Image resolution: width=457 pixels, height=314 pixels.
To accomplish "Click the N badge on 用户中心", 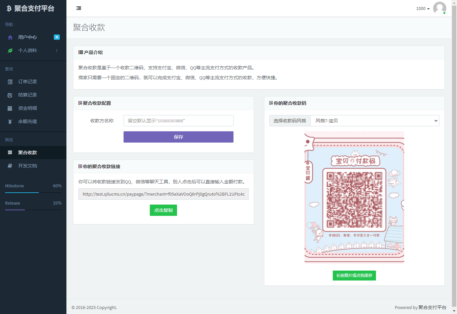I will 57,37.
